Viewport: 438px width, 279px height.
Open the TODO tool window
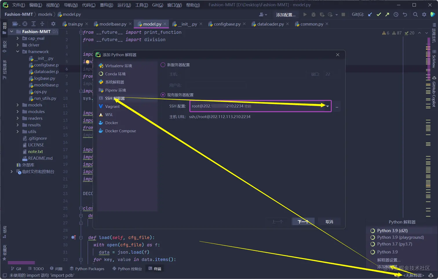[x=36, y=269]
